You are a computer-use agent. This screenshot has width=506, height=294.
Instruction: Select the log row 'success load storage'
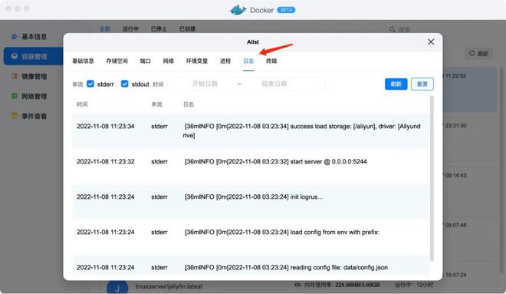pos(251,130)
